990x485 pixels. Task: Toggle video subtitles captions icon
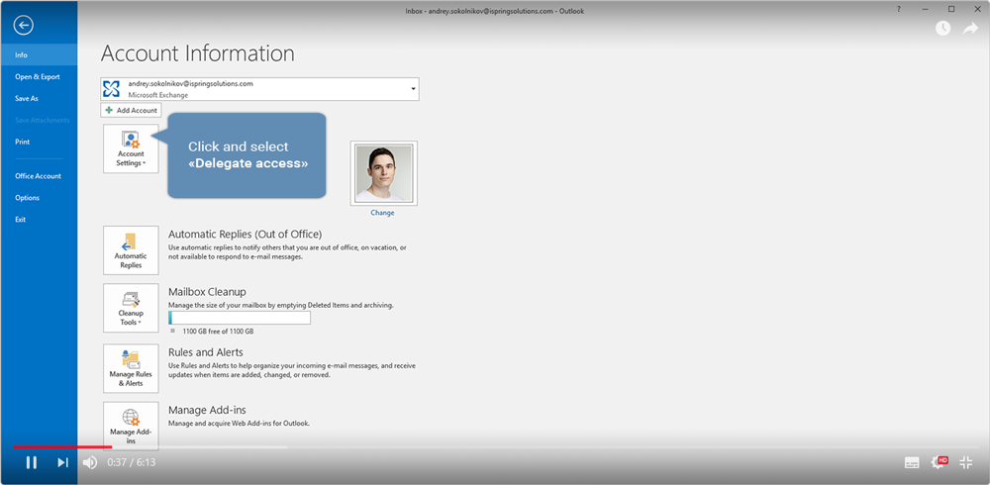click(912, 463)
